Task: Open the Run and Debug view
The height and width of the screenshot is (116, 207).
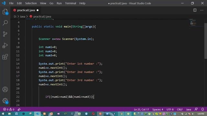Action: pyautogui.click(x=5, y=45)
